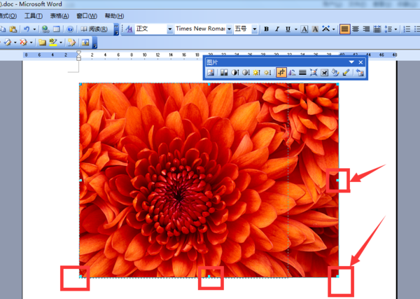Open 图片 toolbar options arrow
The height and width of the screenshot is (299, 420).
pos(351,62)
